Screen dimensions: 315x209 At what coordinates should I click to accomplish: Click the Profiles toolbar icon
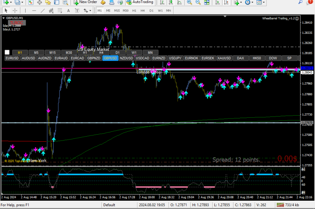point(17,2)
